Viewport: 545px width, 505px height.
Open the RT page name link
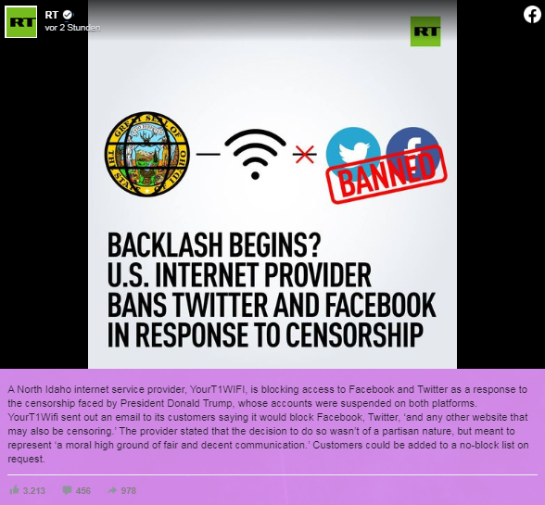(52, 15)
